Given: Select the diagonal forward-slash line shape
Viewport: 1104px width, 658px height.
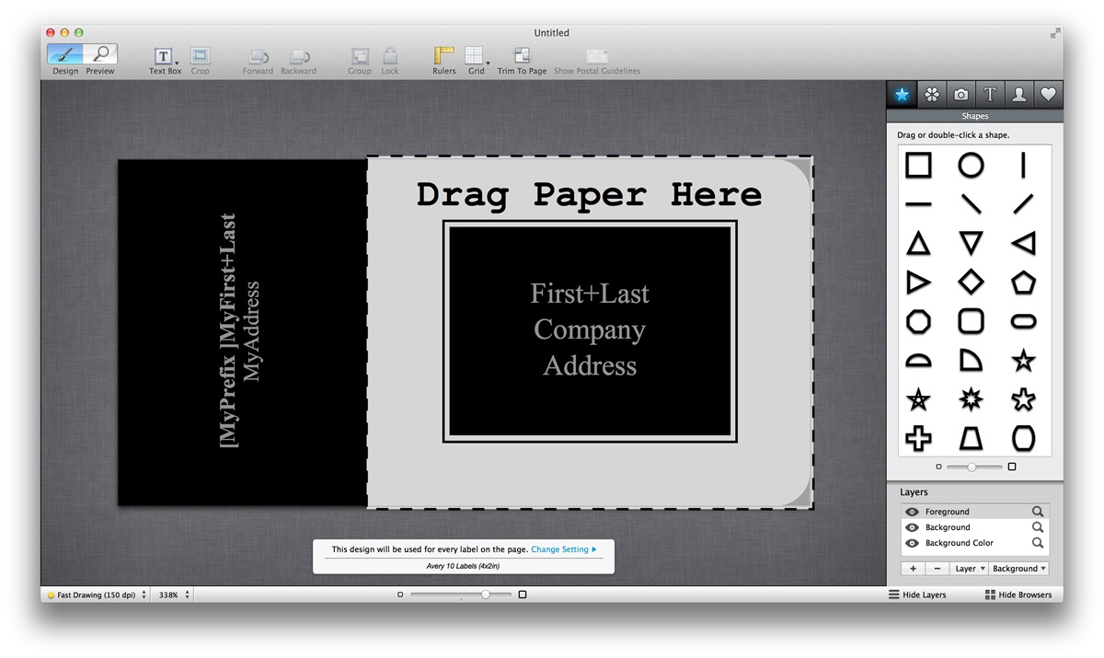Looking at the screenshot, I should 1023,204.
